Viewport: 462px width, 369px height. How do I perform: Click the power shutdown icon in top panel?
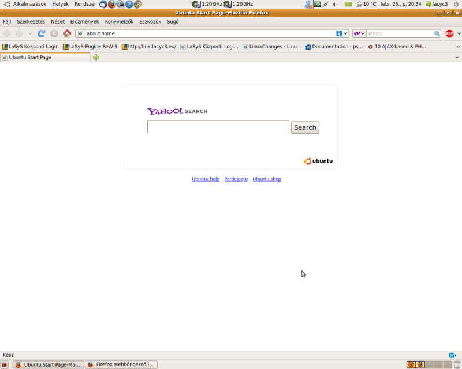point(456,4)
